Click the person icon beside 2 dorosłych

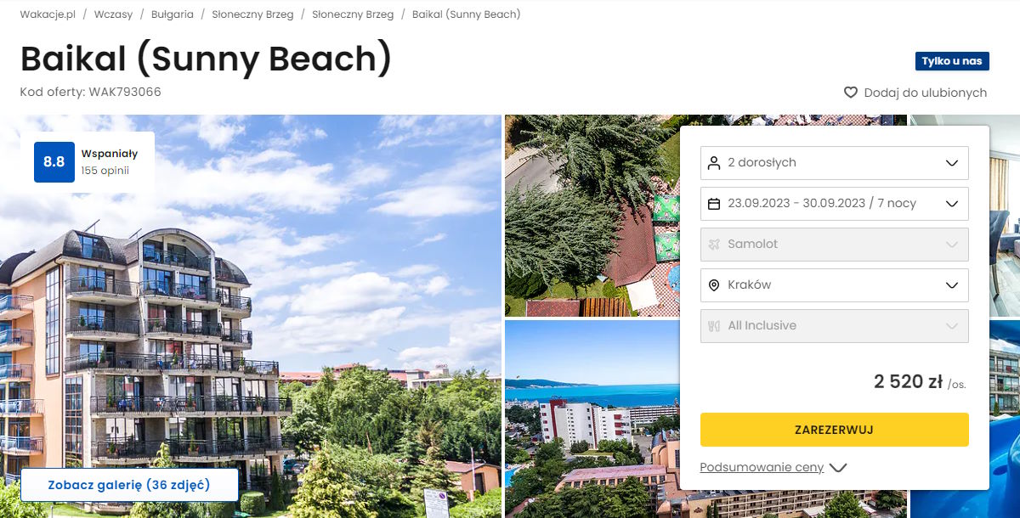point(714,162)
